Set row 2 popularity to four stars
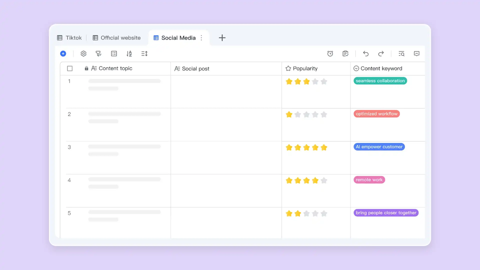Viewport: 480px width, 270px height. [315, 114]
